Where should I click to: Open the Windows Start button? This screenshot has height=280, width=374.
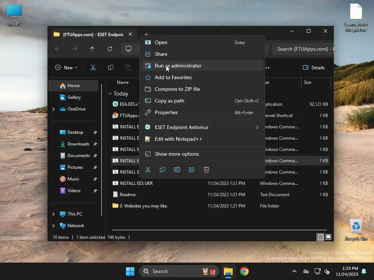[x=130, y=271]
